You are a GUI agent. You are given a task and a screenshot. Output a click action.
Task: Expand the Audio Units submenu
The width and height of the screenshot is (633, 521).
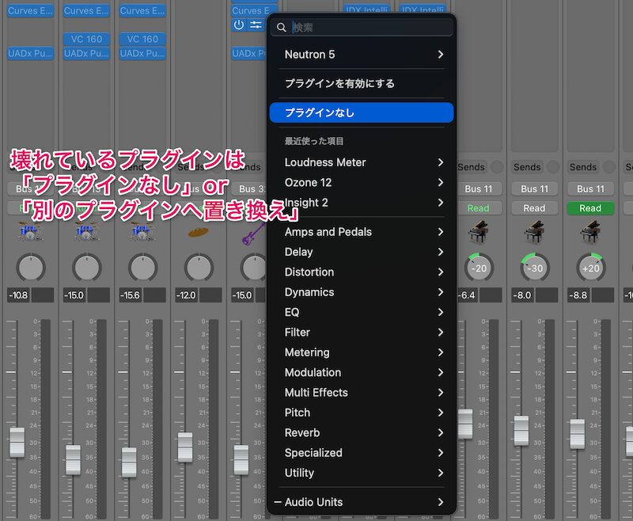coord(362,502)
